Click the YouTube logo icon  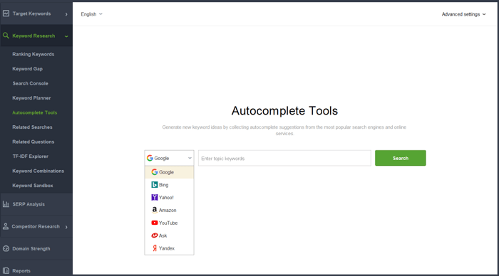click(x=155, y=223)
